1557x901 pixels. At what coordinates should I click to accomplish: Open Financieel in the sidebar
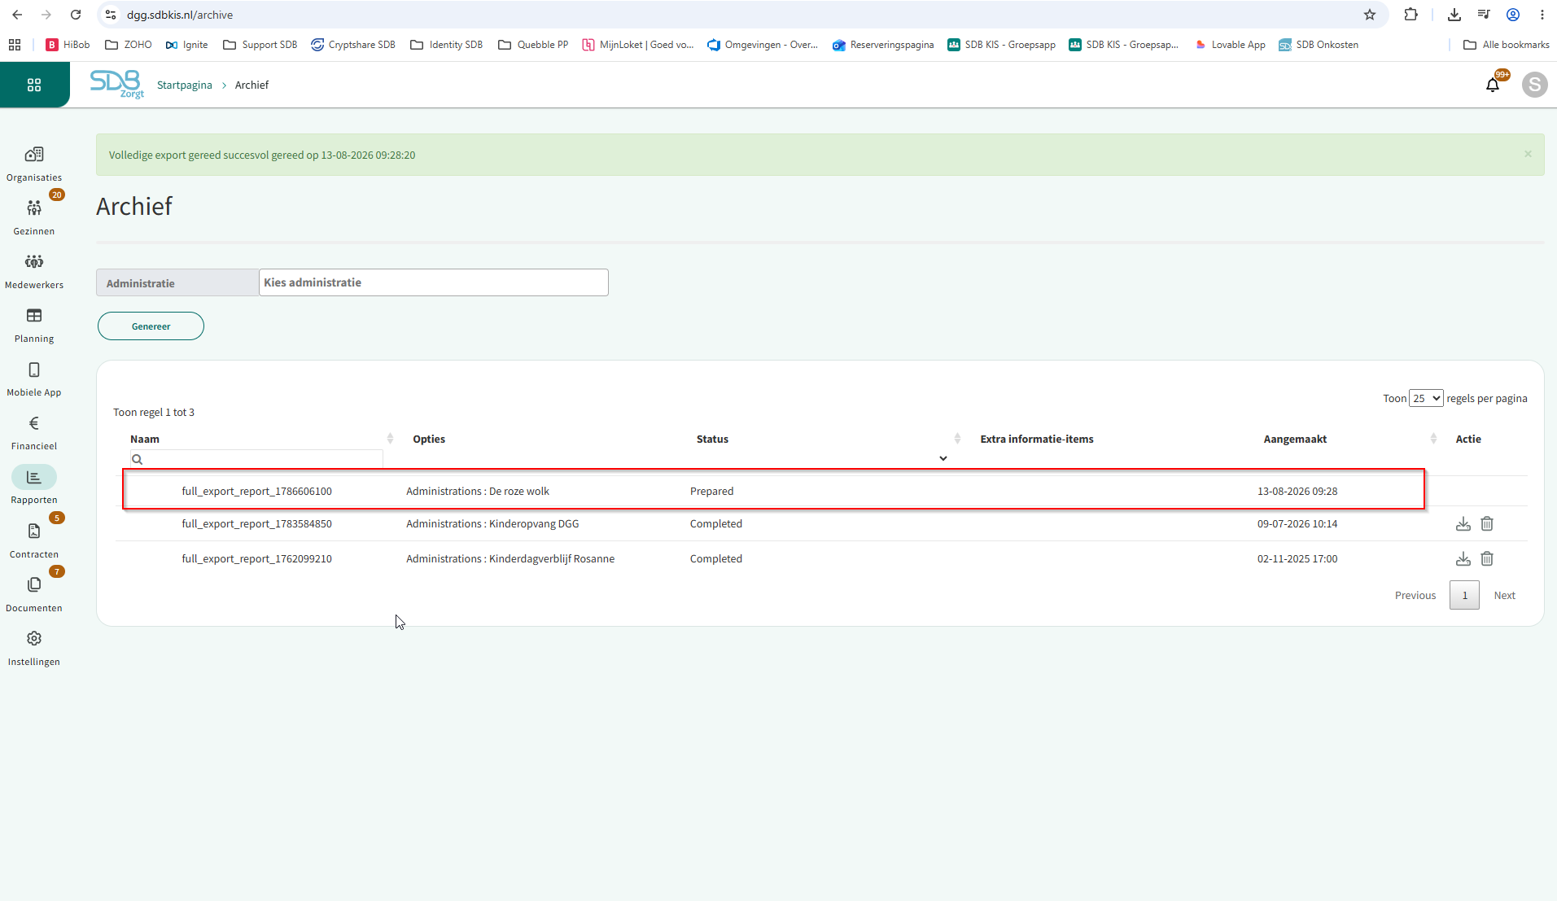pyautogui.click(x=34, y=432)
